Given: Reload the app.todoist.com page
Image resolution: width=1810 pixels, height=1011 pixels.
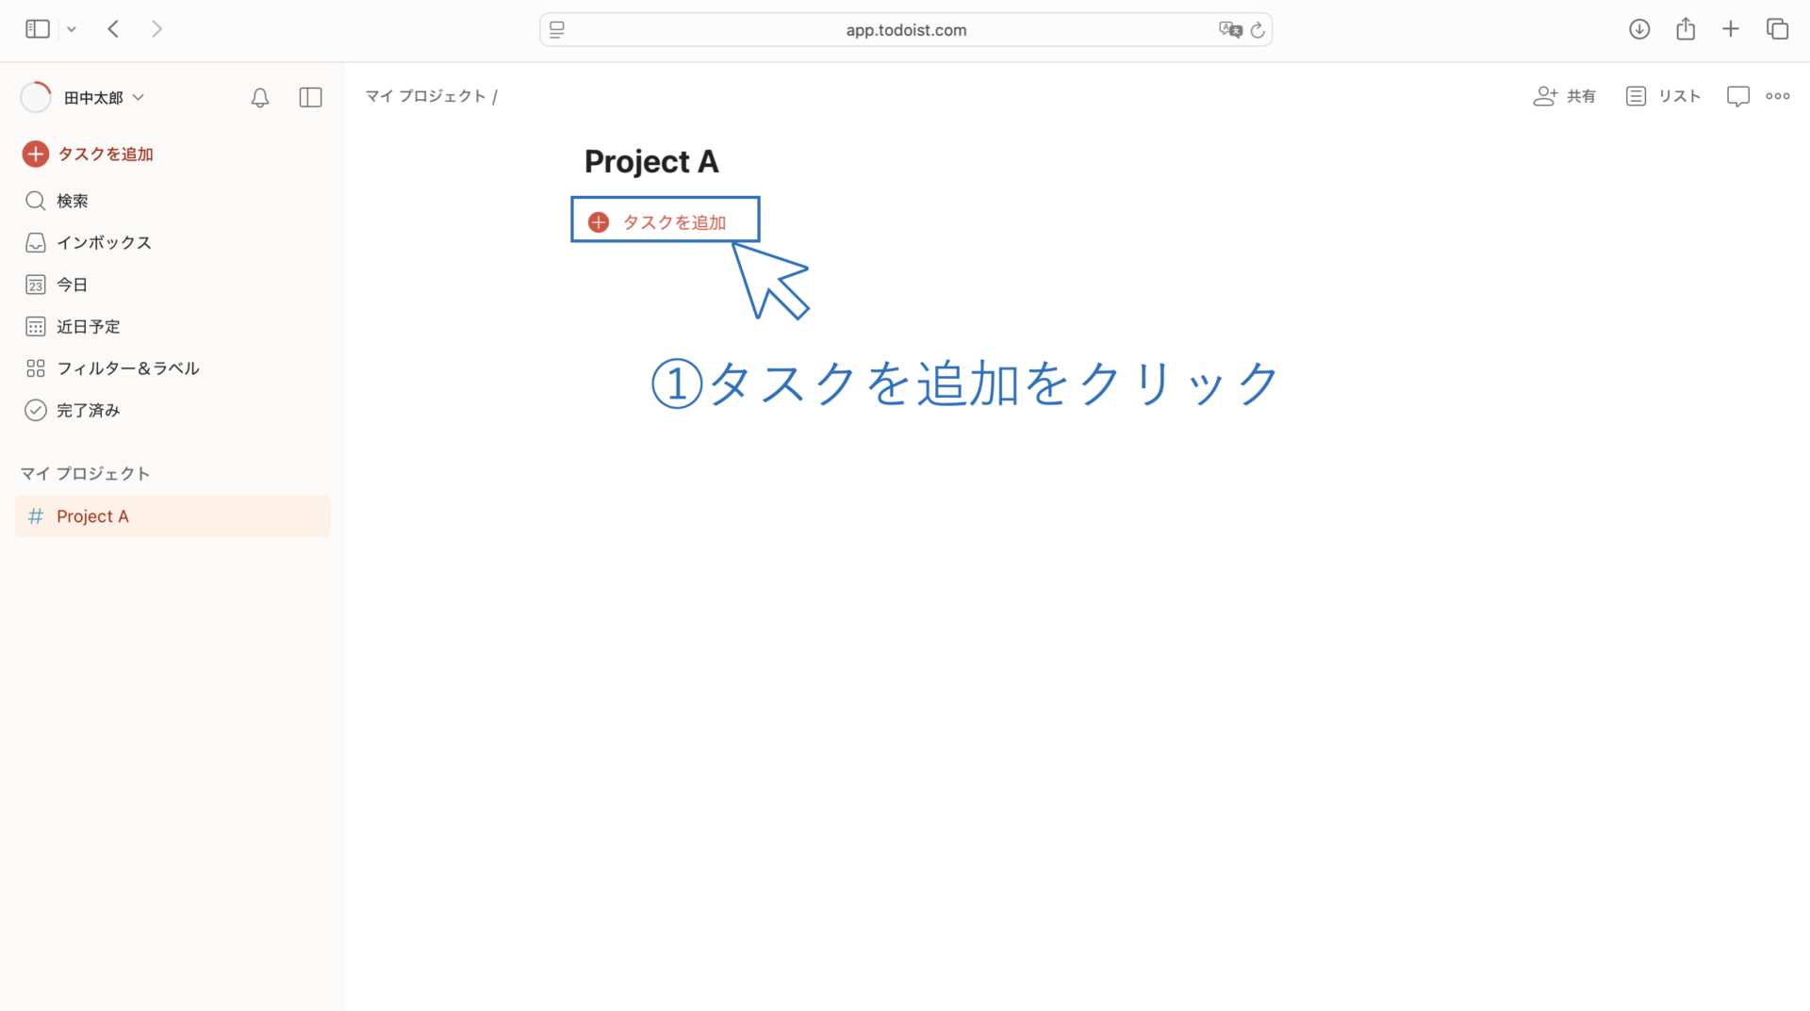Looking at the screenshot, I should coord(1259,29).
